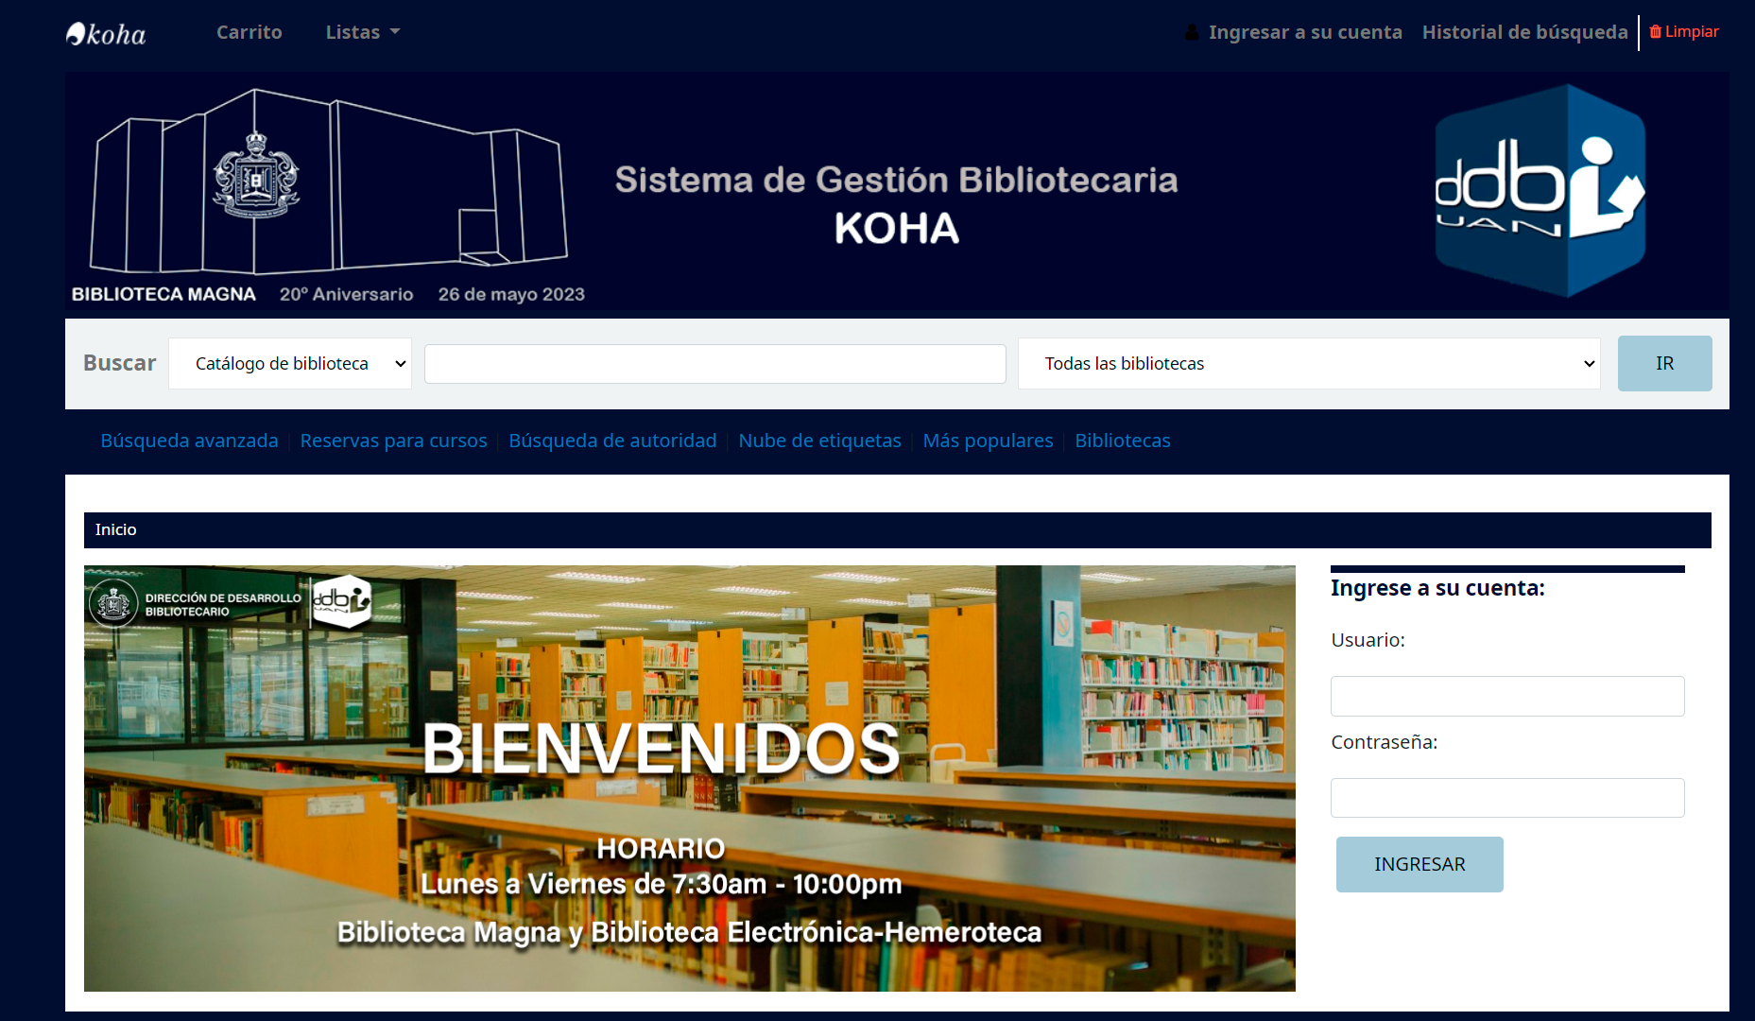
Task: Go to Búsqueda avanzada
Action: pos(189,441)
